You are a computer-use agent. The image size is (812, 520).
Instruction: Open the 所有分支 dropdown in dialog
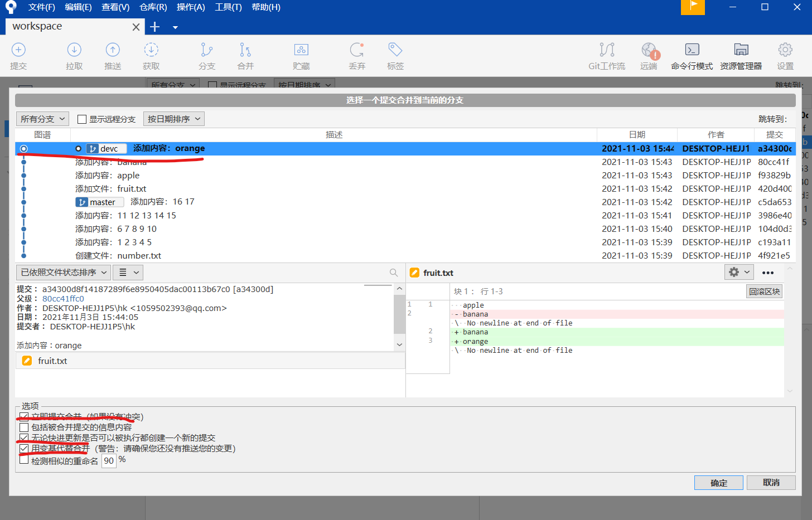pyautogui.click(x=42, y=119)
